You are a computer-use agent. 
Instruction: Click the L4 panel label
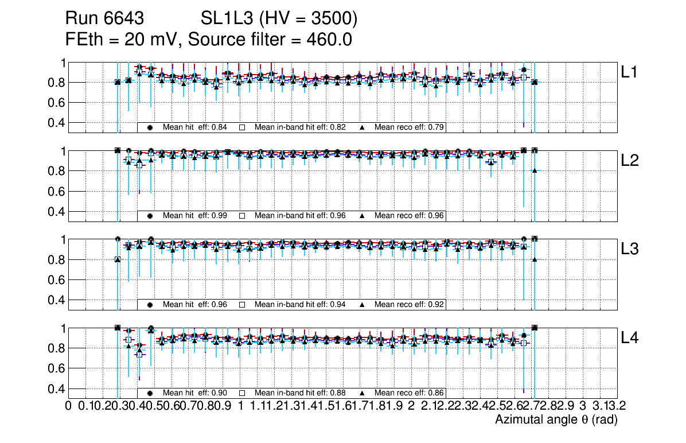[631, 339]
